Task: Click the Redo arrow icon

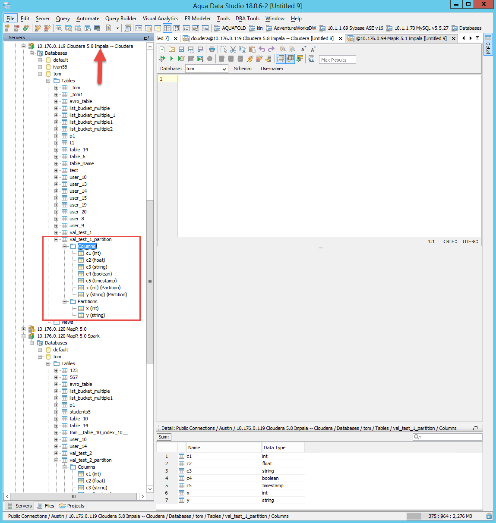Action: (271, 50)
